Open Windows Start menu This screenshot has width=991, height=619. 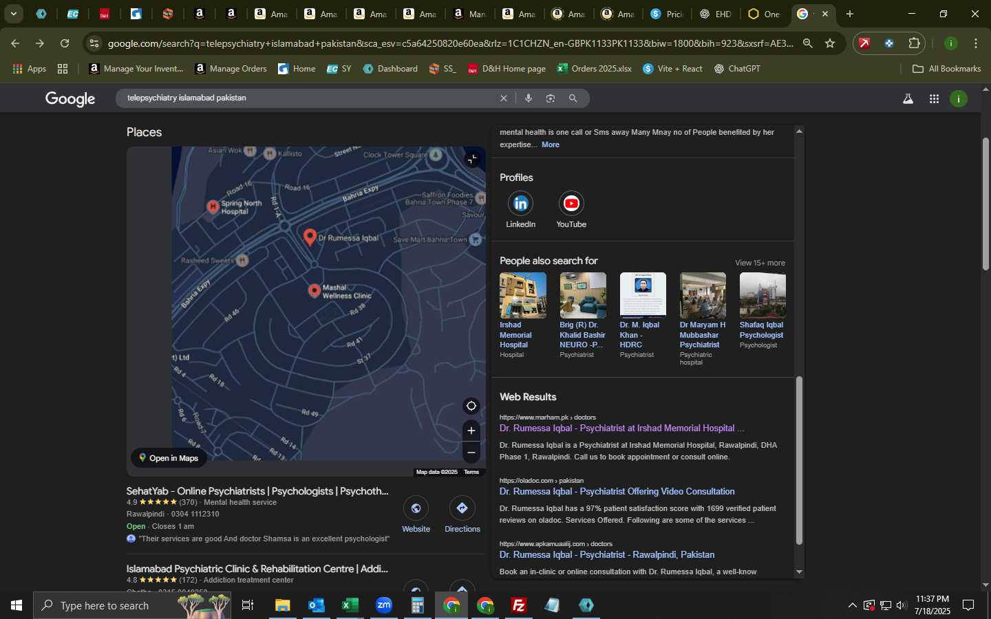pos(16,605)
